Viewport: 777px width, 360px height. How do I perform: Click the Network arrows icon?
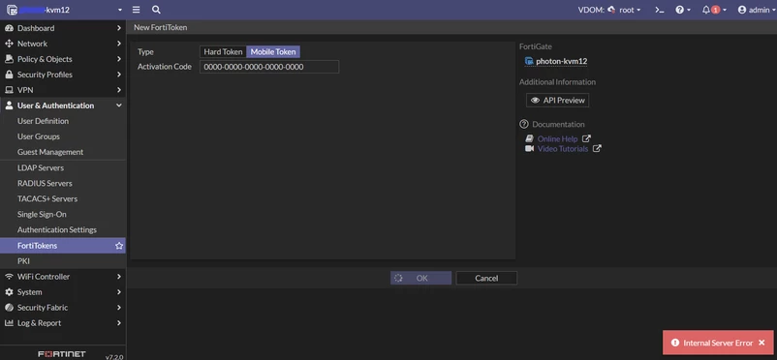(x=9, y=44)
